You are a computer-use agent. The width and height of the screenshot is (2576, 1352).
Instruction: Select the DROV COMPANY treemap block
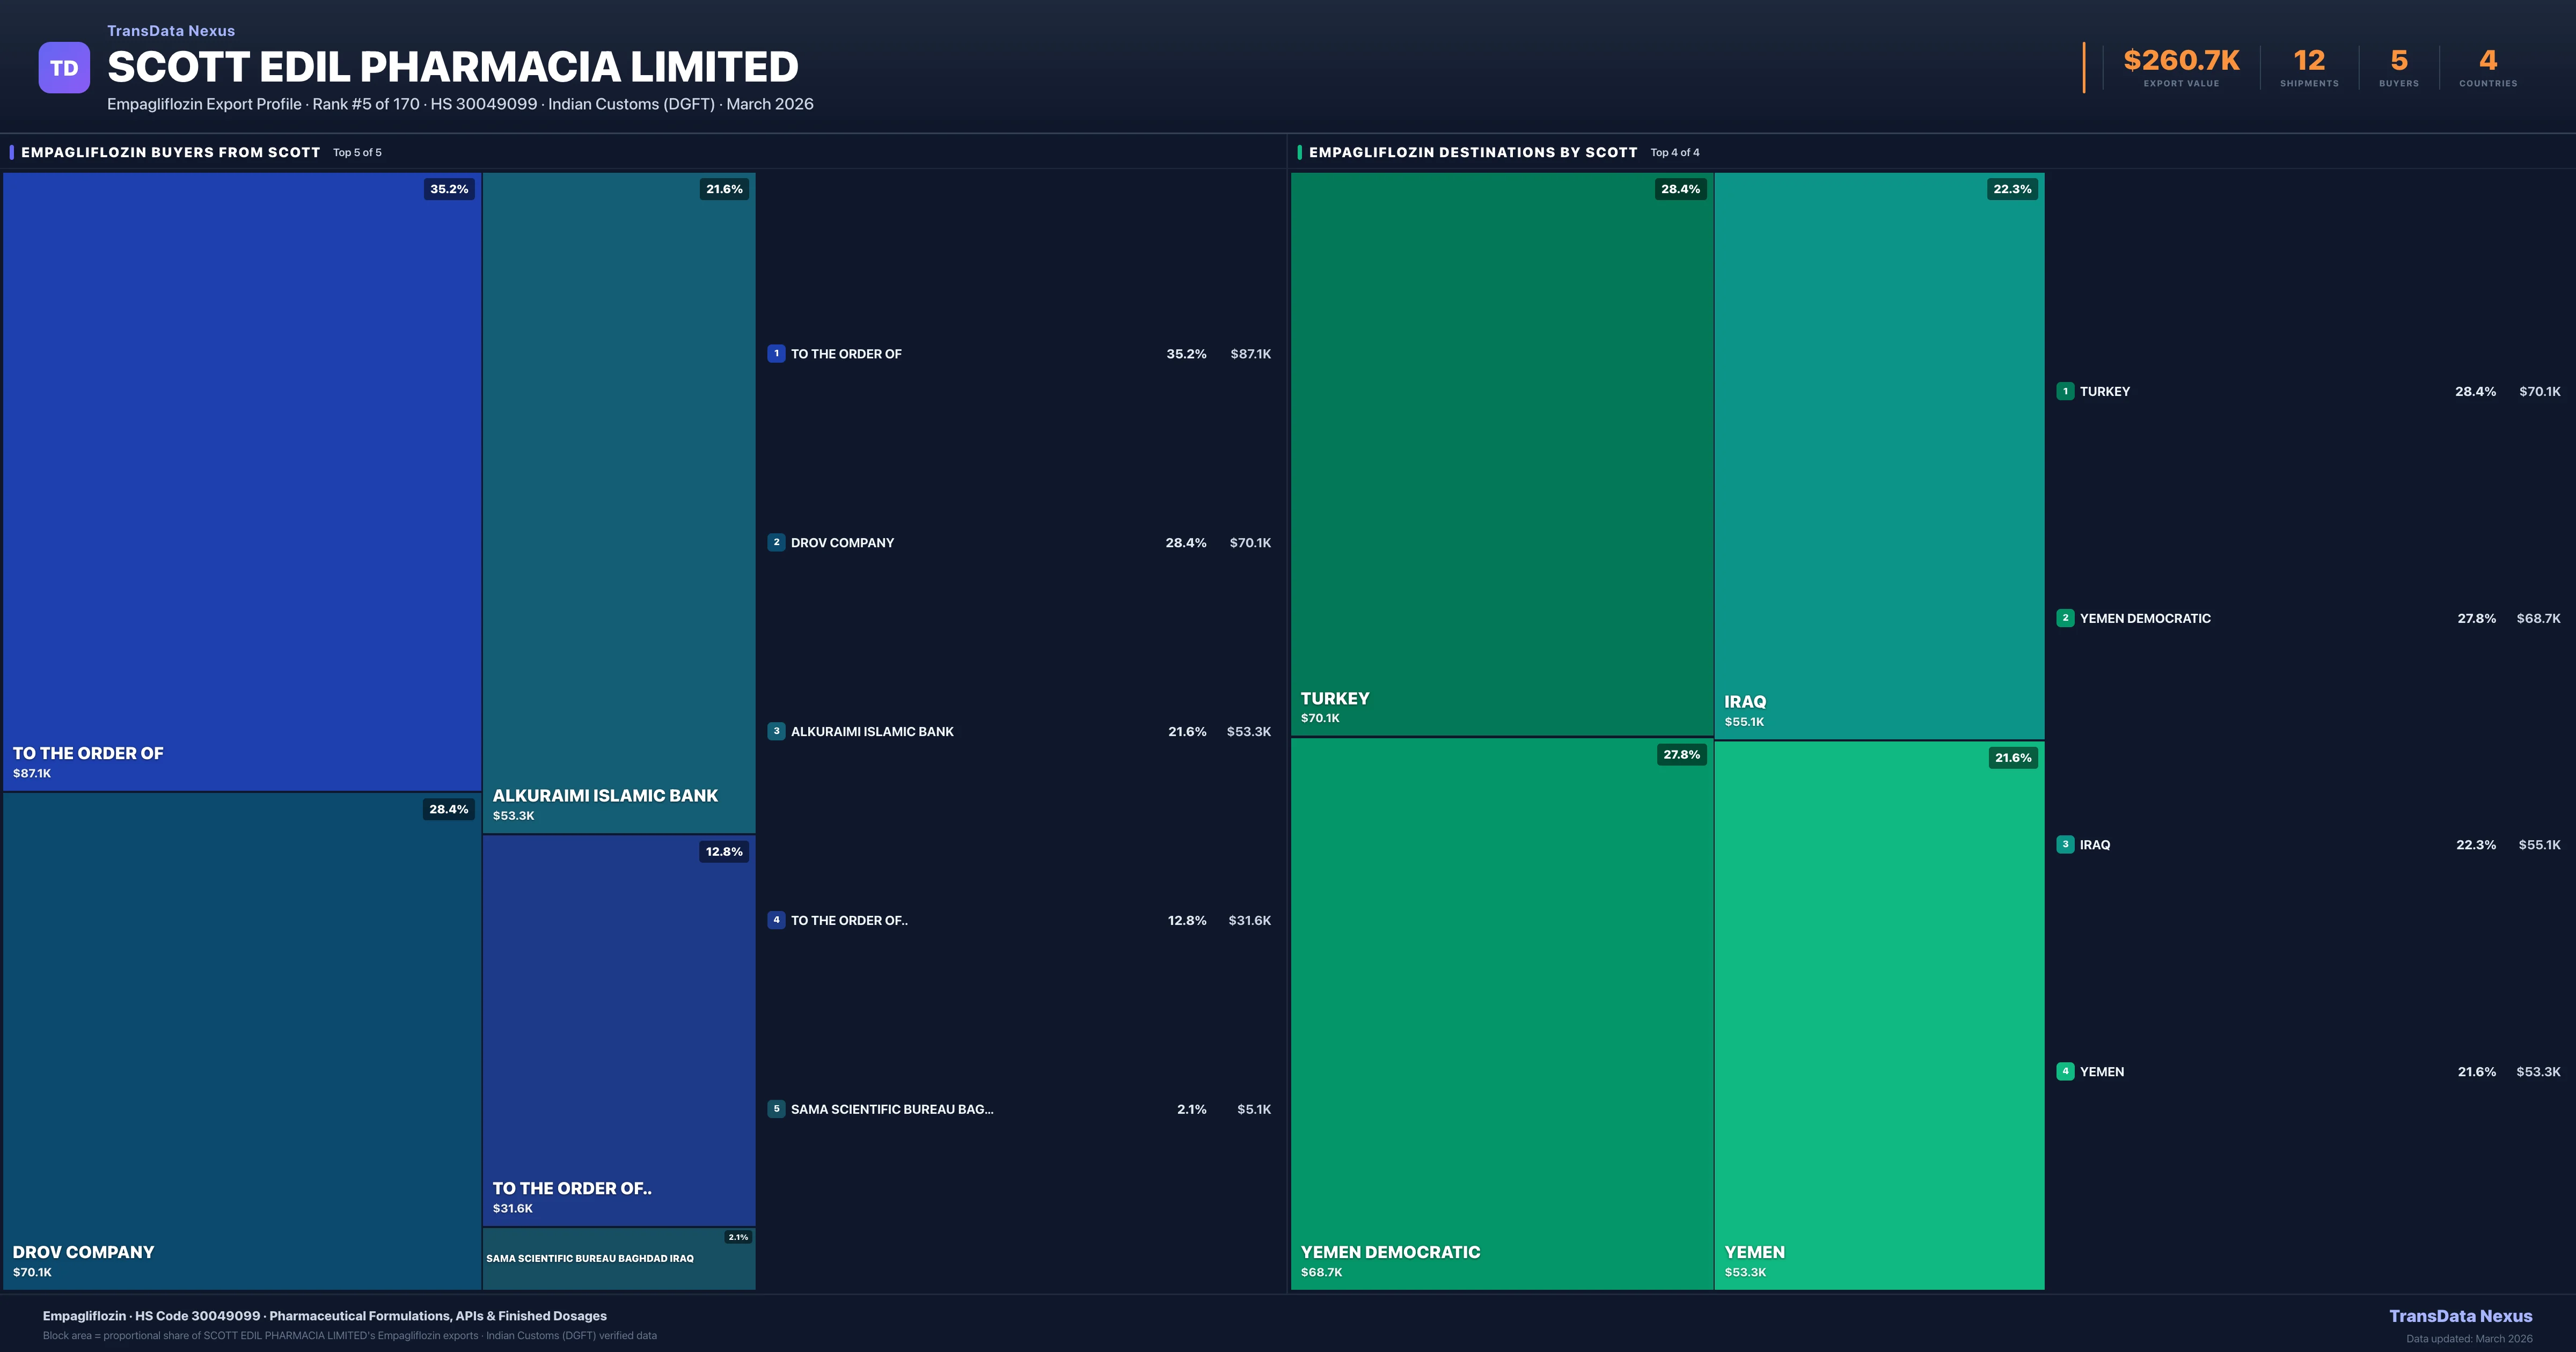[x=242, y=1040]
